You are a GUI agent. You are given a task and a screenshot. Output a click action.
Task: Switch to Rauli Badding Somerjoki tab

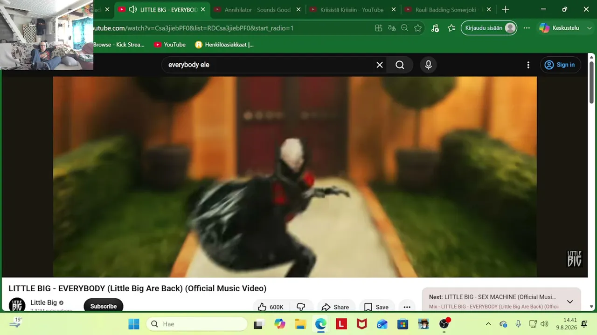[448, 9]
